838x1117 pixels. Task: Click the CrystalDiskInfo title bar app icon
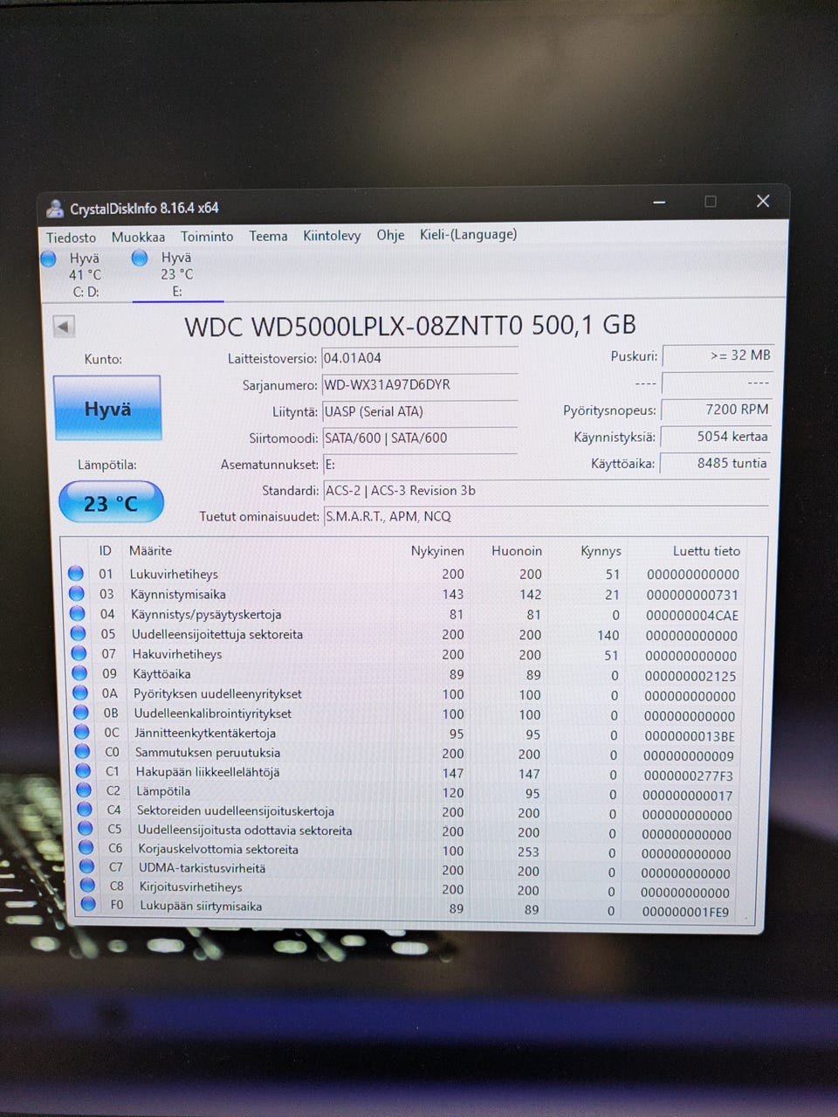pyautogui.click(x=55, y=209)
